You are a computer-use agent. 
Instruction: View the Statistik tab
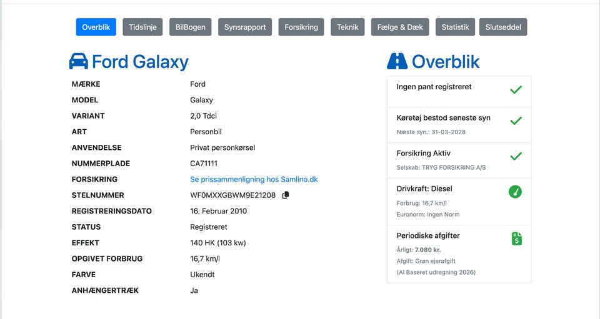(x=455, y=27)
